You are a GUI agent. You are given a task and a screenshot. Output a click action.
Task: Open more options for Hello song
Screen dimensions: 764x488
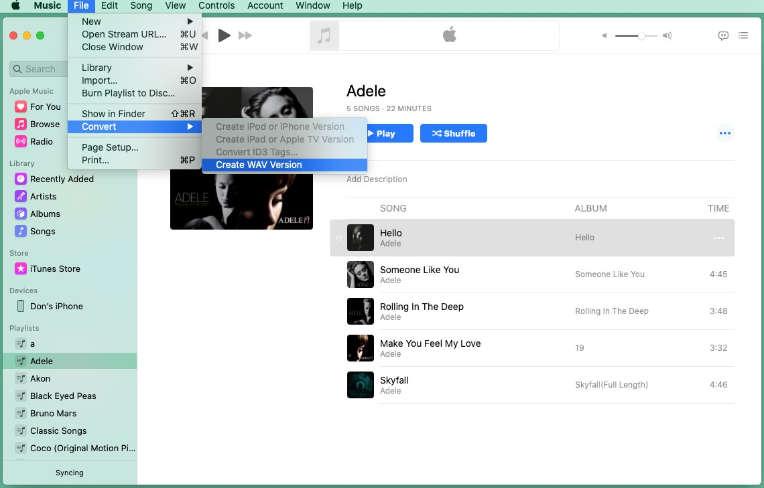(718, 238)
